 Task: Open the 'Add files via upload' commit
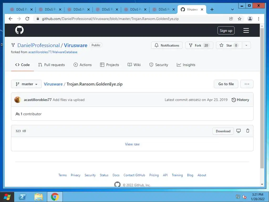69,100
